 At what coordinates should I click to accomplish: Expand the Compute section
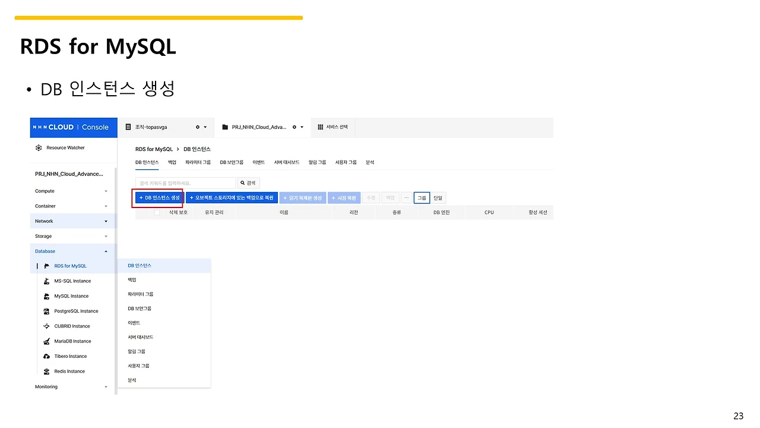point(106,191)
